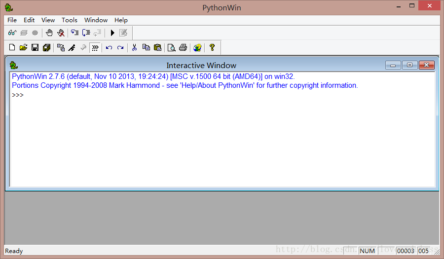Undo the last action
The height and width of the screenshot is (259, 444).
[x=109, y=47]
